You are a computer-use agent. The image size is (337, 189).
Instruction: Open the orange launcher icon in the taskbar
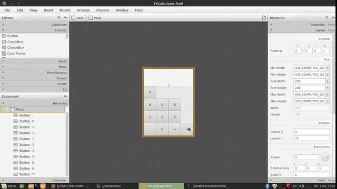[x=43, y=186]
